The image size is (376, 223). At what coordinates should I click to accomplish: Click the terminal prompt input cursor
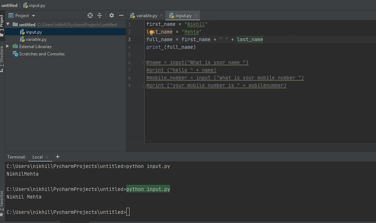(128, 212)
